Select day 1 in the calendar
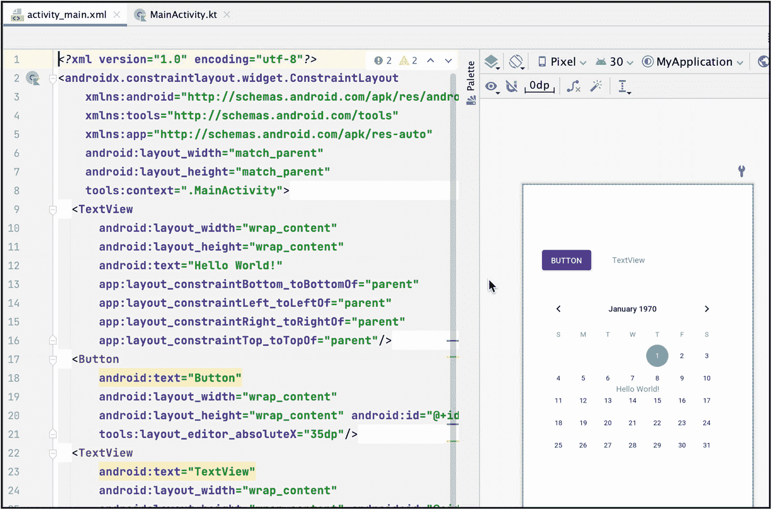This screenshot has height=510, width=772. (x=657, y=356)
